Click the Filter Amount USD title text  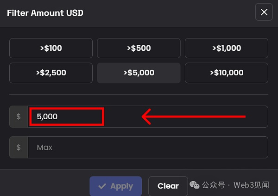[45, 12]
